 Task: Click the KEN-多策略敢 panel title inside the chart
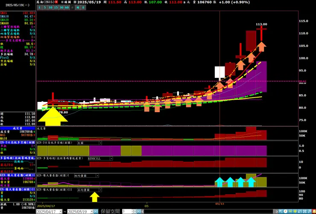tap(60, 158)
